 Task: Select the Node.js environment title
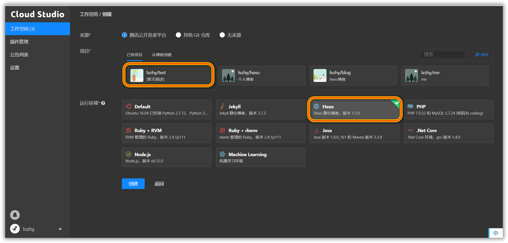[x=143, y=154]
